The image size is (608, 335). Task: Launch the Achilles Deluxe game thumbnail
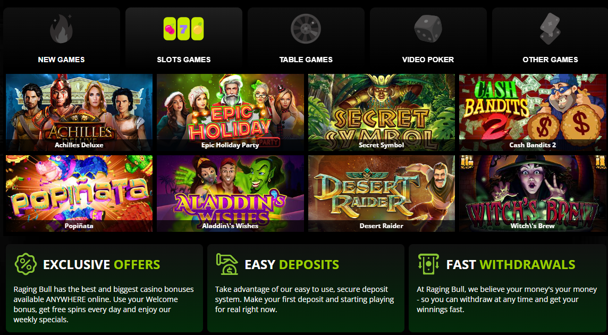click(x=79, y=112)
